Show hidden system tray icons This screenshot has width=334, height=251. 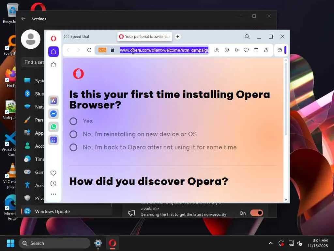click(271, 243)
